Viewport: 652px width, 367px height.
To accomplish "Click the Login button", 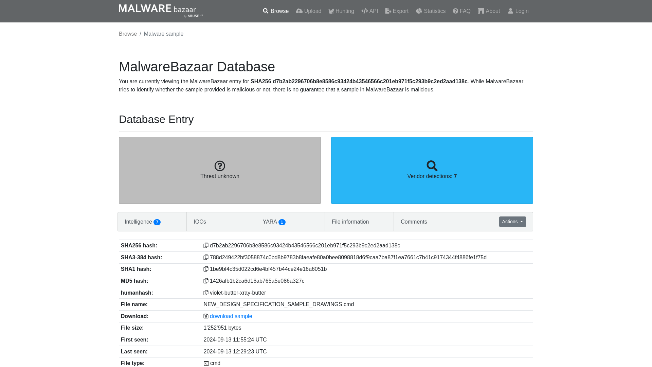I will tap(518, 11).
